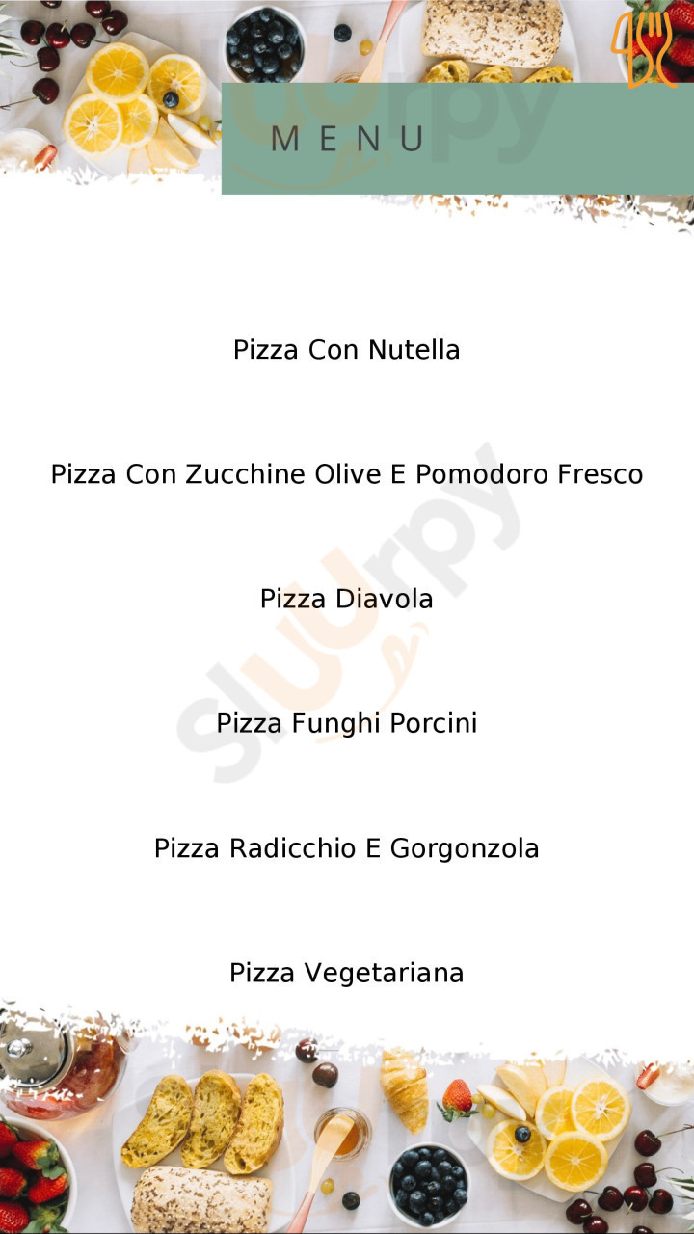Select Pizza Con Nutella menu item
This screenshot has height=1234, width=694.
point(347,350)
